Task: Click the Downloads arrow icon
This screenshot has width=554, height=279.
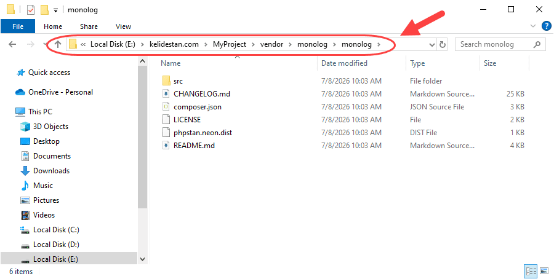Action: 25,171
